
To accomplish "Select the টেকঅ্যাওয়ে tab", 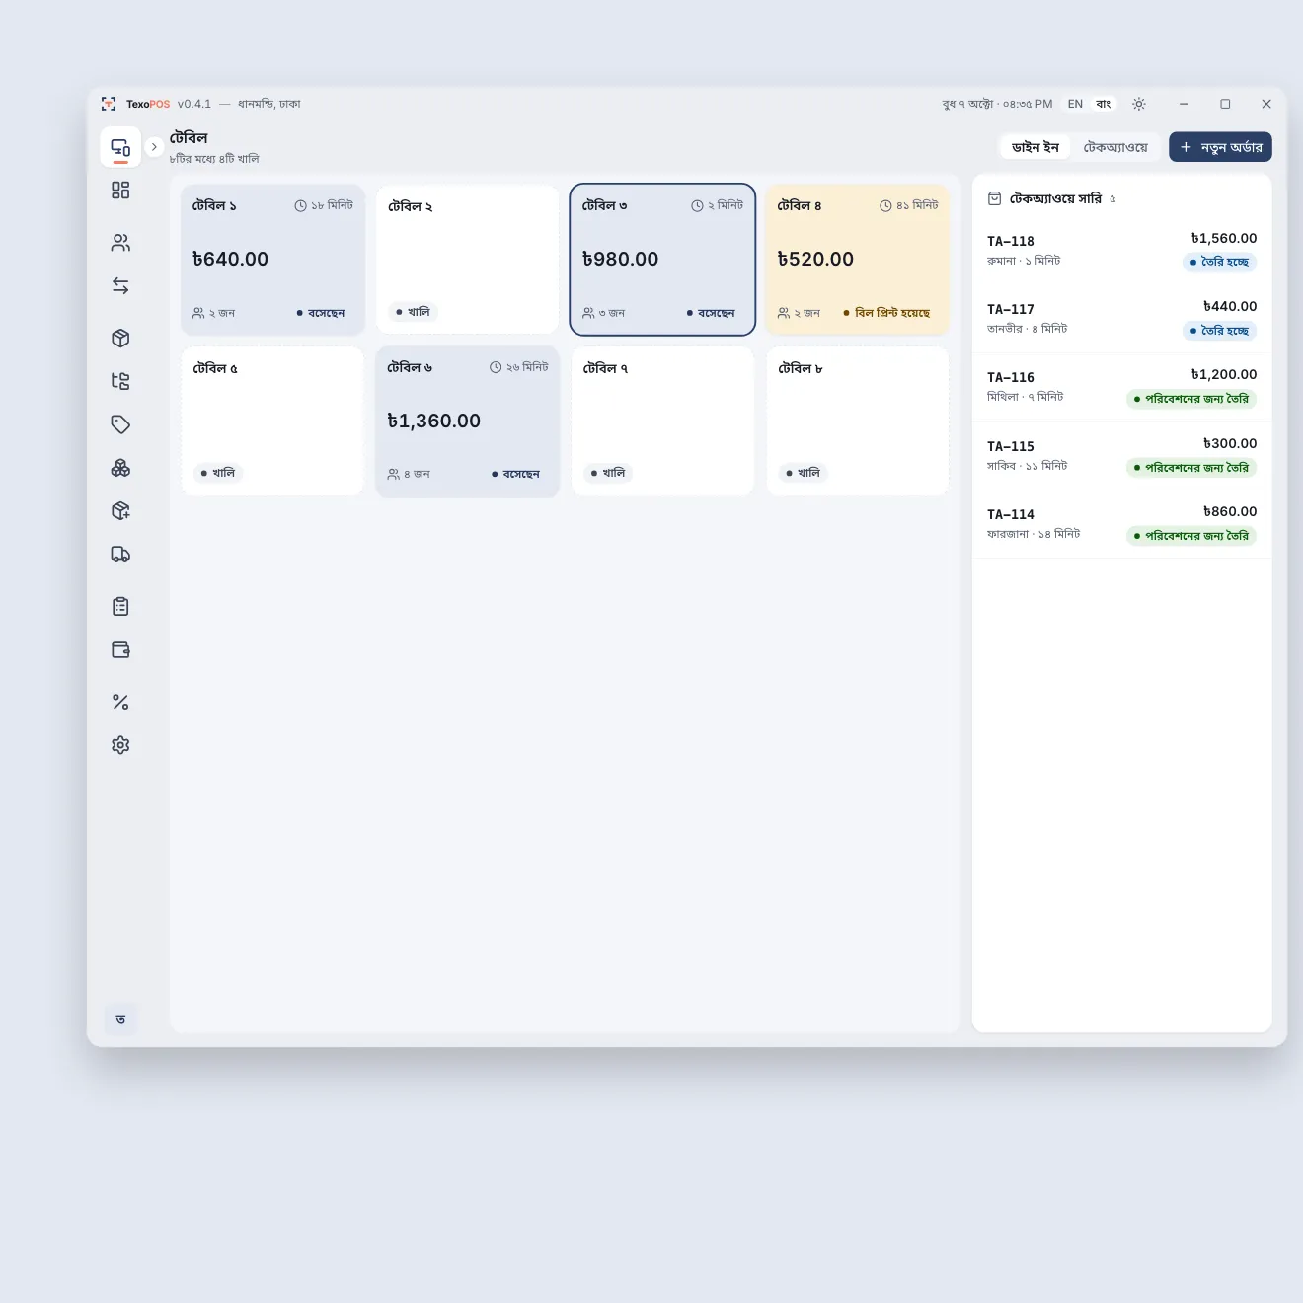I will click(x=1115, y=147).
